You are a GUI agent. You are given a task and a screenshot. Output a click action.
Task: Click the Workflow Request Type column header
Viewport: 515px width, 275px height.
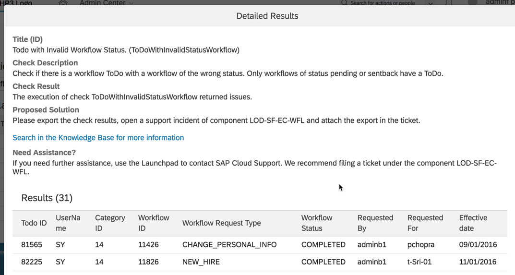pos(222,223)
